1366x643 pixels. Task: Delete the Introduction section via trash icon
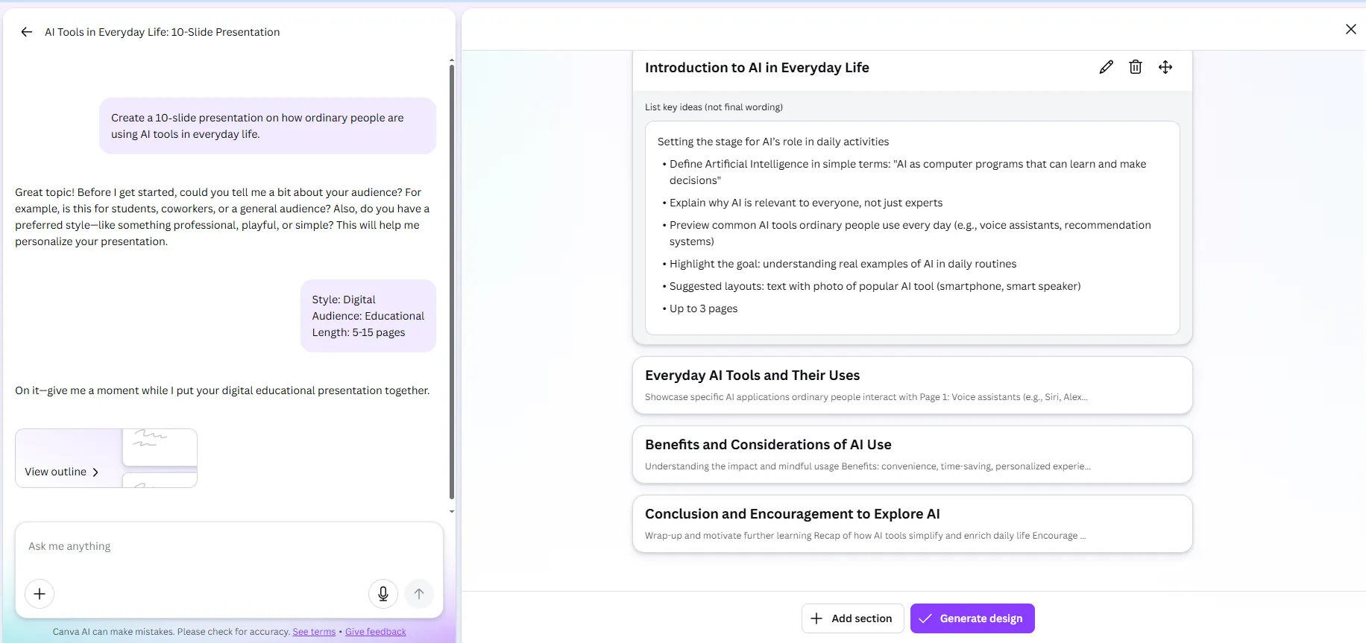[x=1135, y=67]
